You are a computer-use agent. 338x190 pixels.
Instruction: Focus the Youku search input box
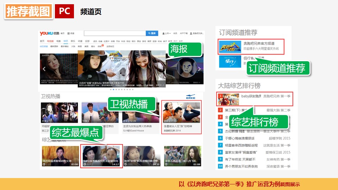(115, 33)
